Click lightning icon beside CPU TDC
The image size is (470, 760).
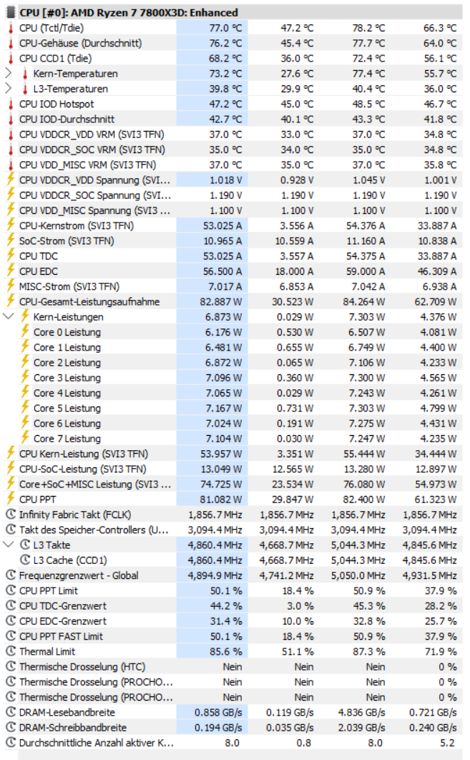(x=11, y=256)
